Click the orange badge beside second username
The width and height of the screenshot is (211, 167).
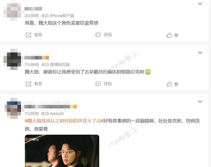point(47,58)
